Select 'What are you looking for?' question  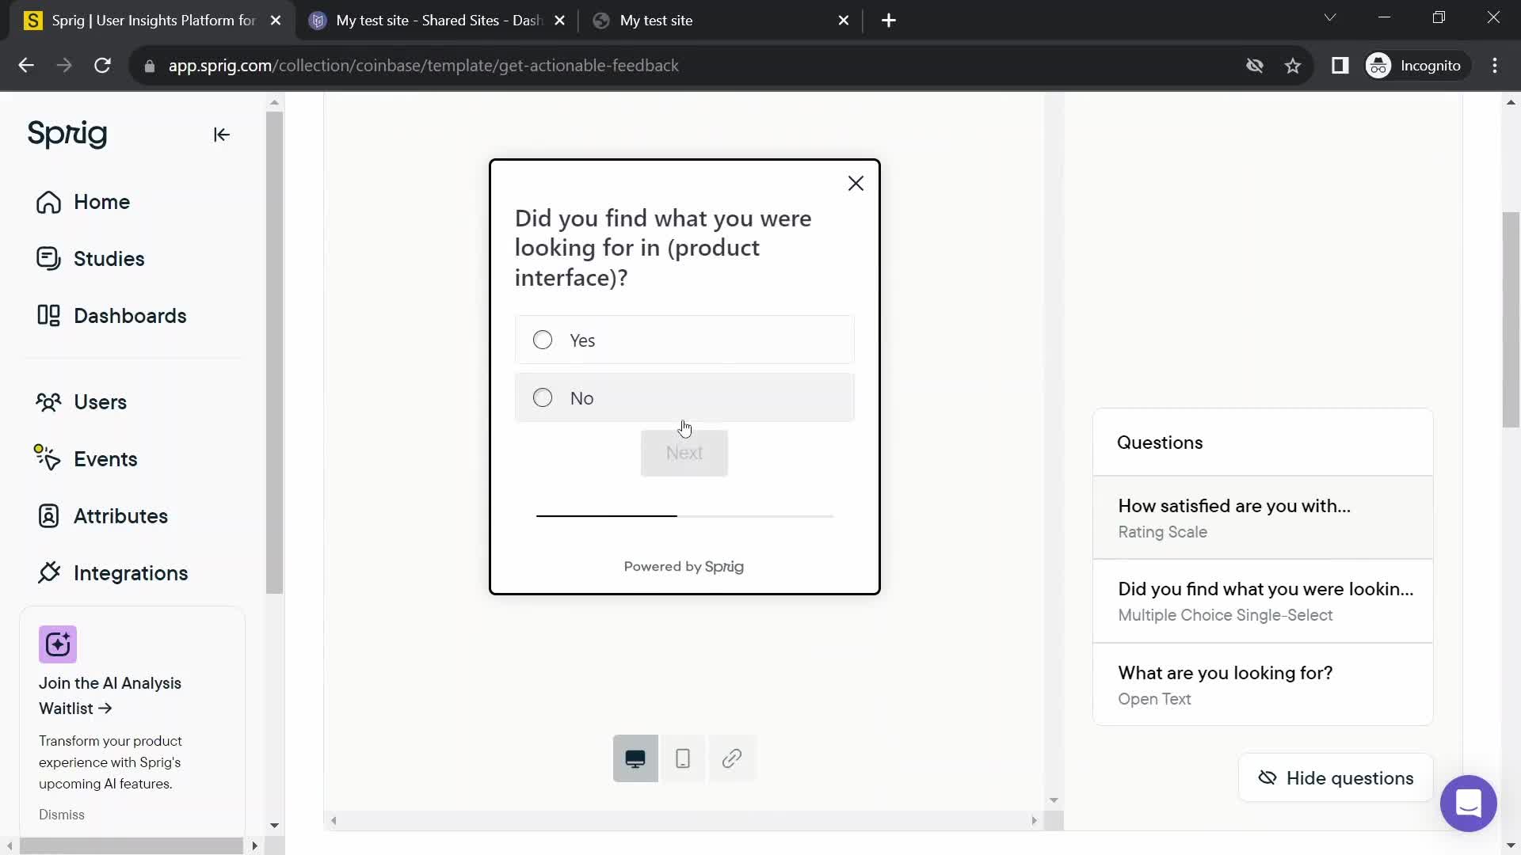point(1263,685)
